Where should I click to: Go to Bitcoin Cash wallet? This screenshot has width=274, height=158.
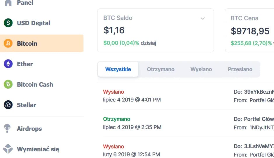(35, 84)
